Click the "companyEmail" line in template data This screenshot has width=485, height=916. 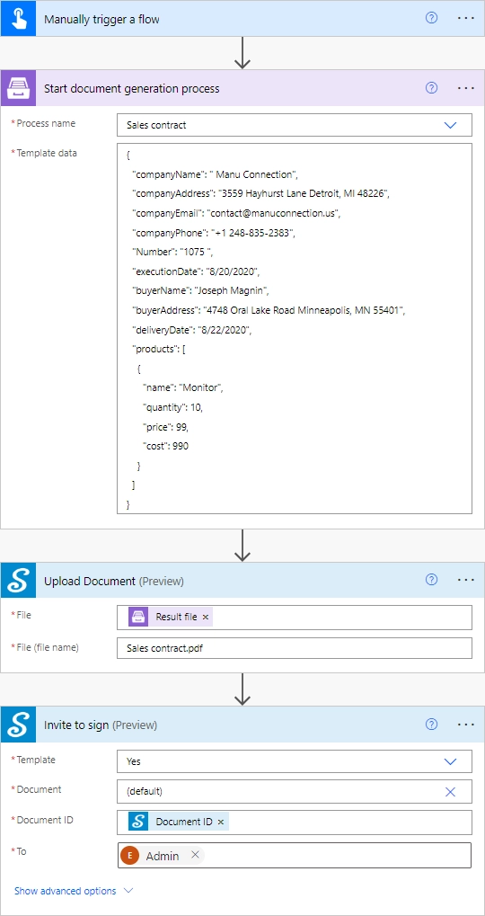tap(236, 213)
